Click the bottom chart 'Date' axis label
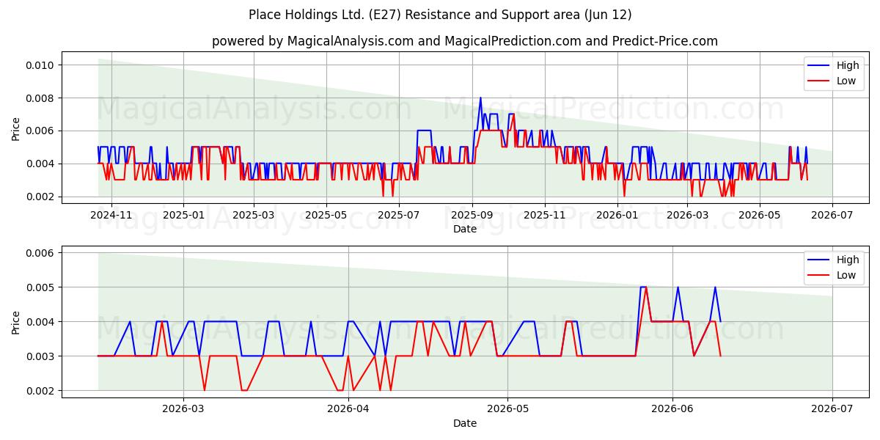This screenshot has height=440, width=880. pos(465,423)
